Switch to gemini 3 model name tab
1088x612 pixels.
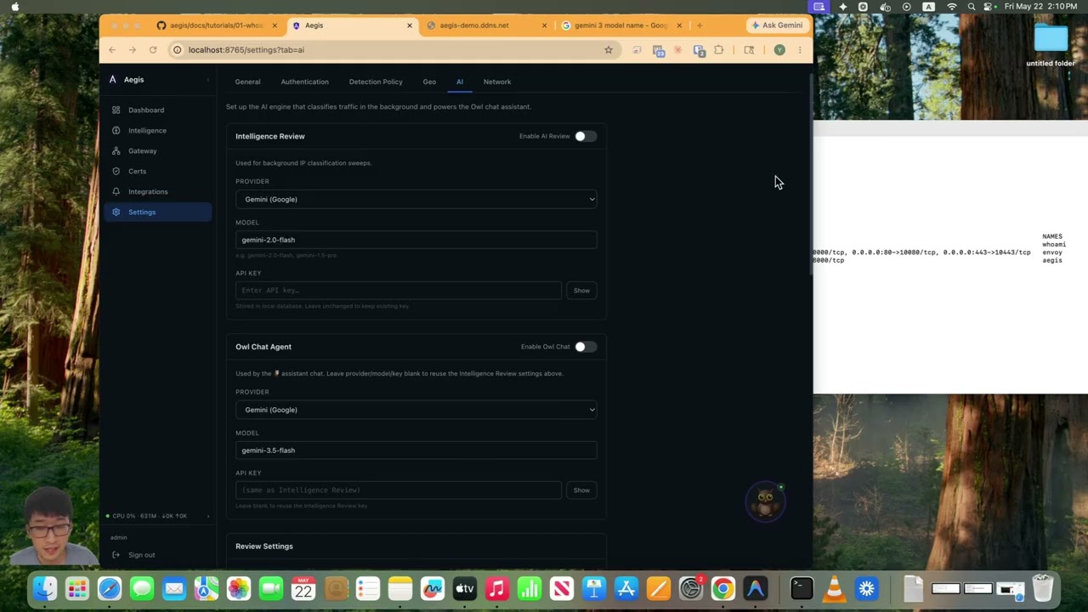click(620, 25)
